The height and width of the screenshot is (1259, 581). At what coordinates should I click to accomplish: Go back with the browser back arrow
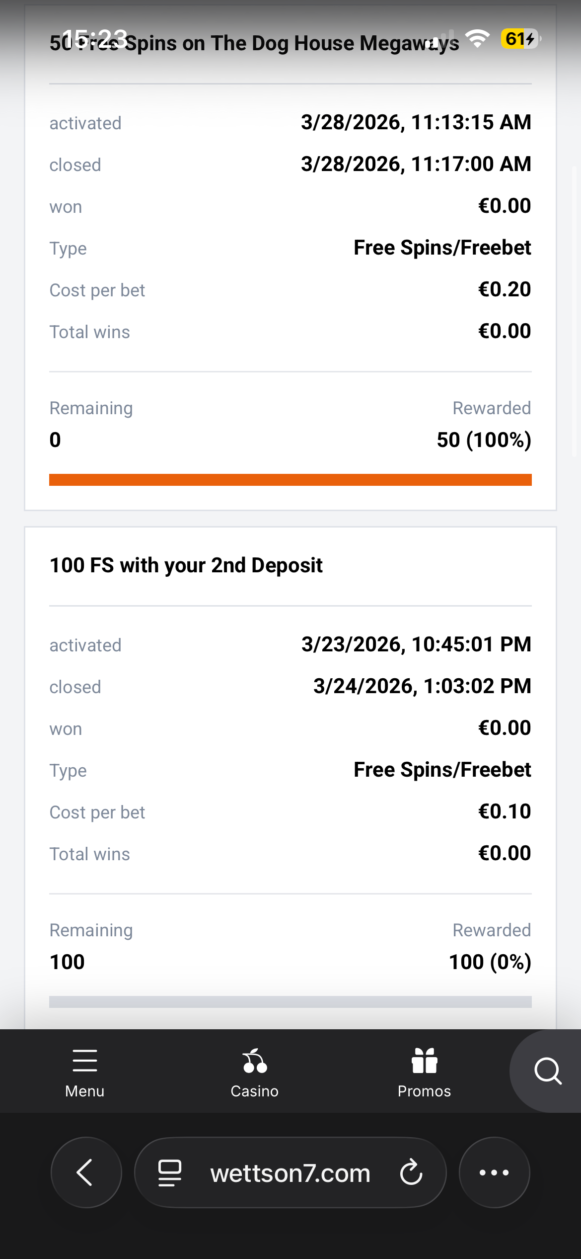pos(86,1172)
